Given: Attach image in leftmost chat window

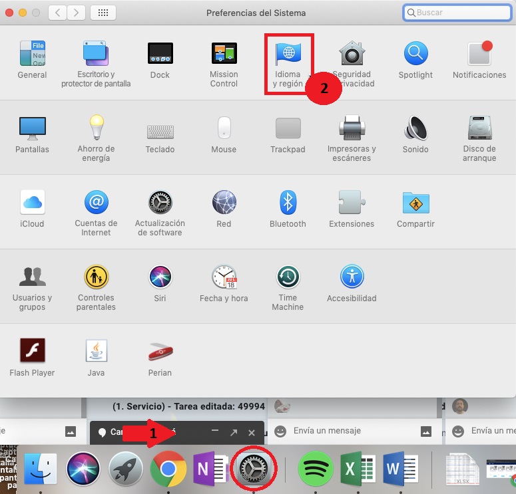Looking at the screenshot, I should (71, 432).
